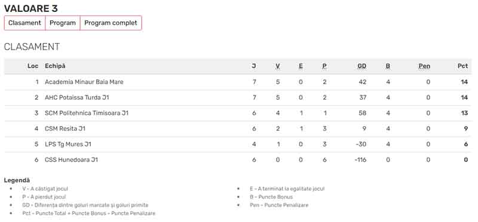Click the VALOARE 3 heading
The width and height of the screenshot is (478, 222).
pos(31,8)
